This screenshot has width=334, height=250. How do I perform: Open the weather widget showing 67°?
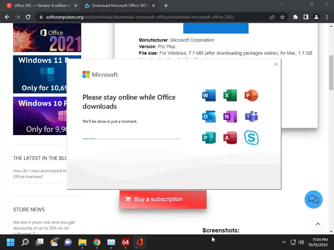pyautogui.click(x=54, y=242)
